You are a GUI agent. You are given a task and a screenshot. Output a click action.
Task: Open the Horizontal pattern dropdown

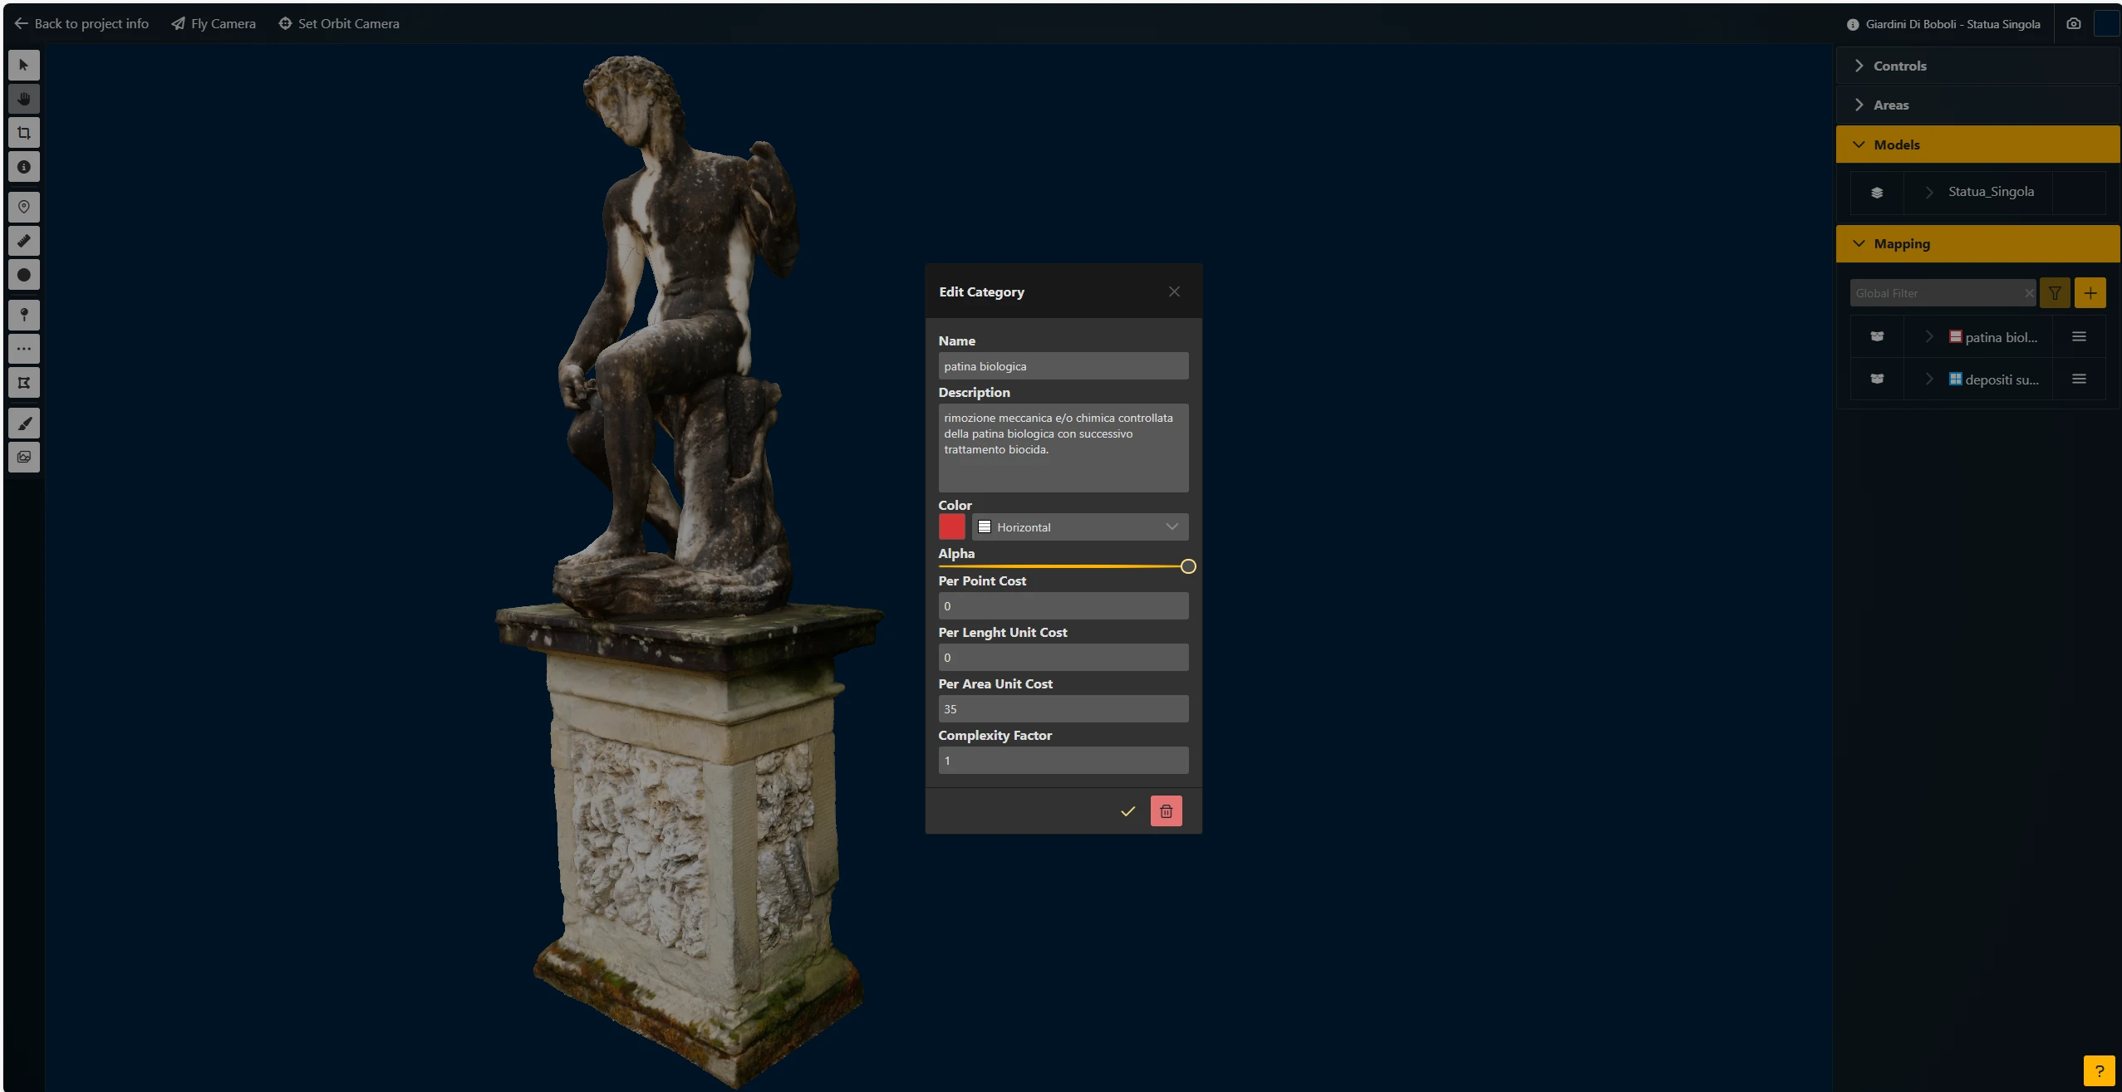pos(1079,527)
